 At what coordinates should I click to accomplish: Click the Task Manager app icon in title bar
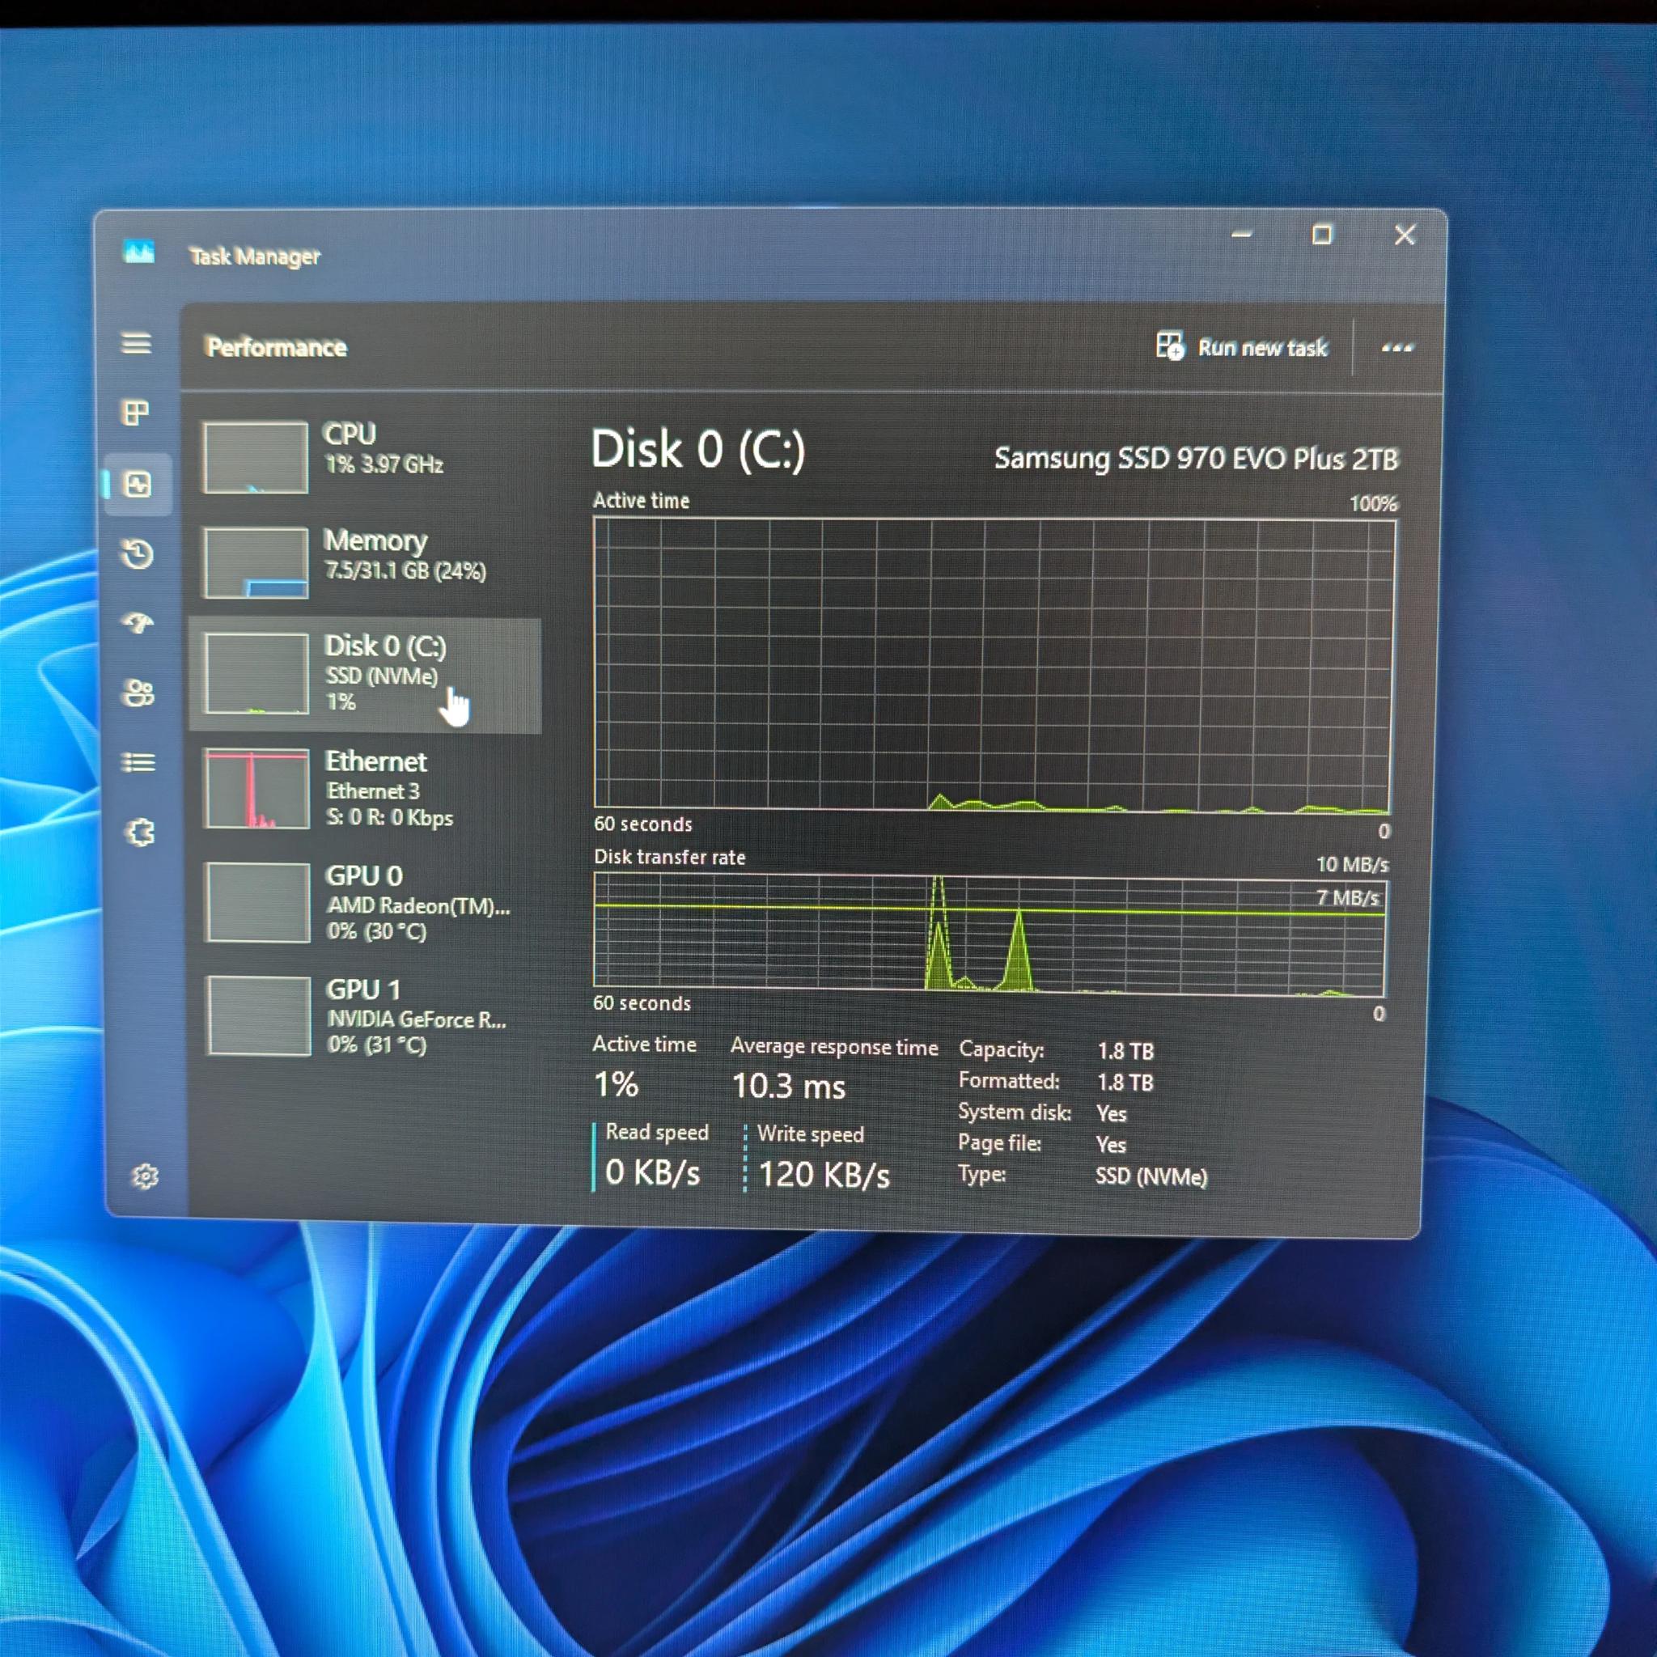[139, 252]
